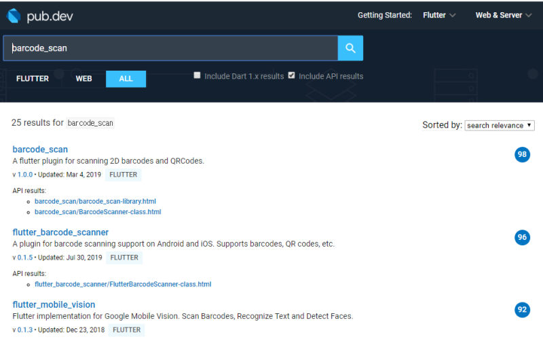This screenshot has height=350, width=543.
Task: Click the 25 results for text
Action: [37, 122]
